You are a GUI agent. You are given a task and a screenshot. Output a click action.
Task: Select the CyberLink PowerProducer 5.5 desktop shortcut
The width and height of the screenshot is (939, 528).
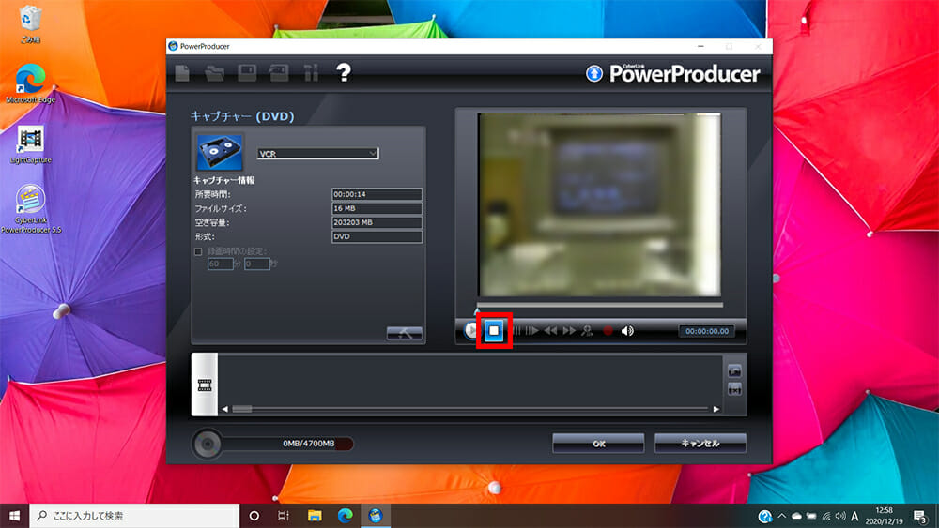(x=31, y=209)
